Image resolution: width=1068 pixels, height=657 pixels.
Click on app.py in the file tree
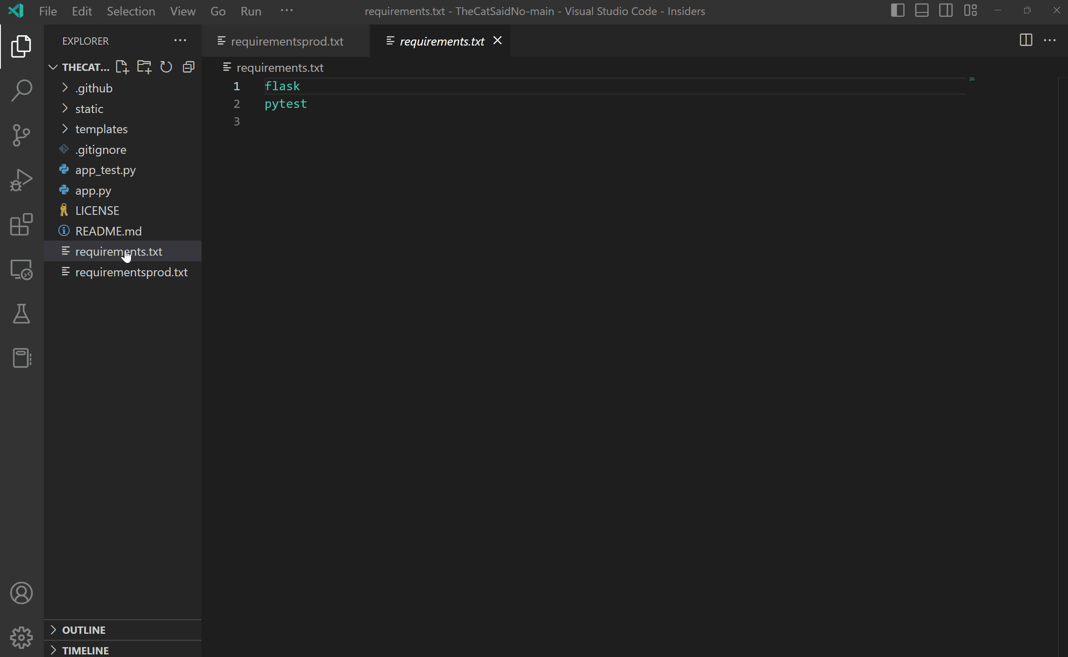pyautogui.click(x=92, y=190)
